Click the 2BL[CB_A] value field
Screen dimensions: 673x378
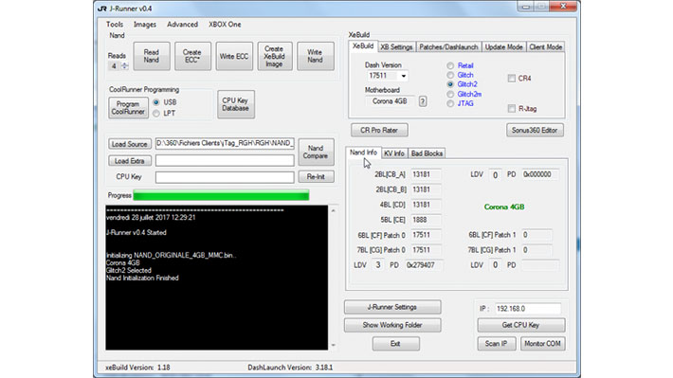coord(427,174)
